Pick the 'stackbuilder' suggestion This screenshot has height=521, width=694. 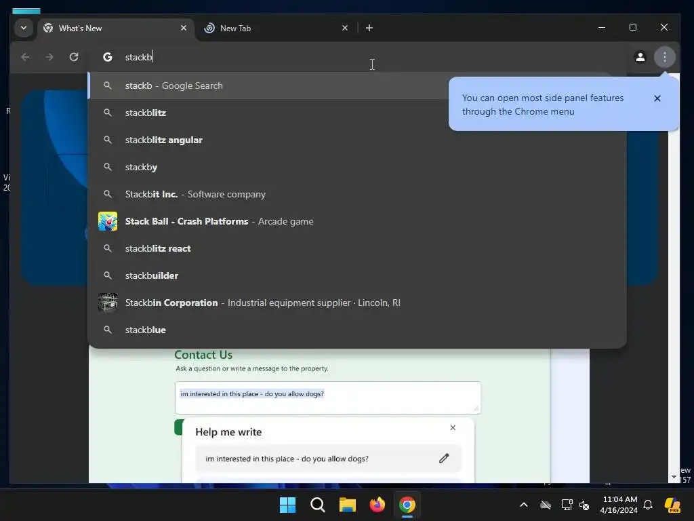click(357, 275)
